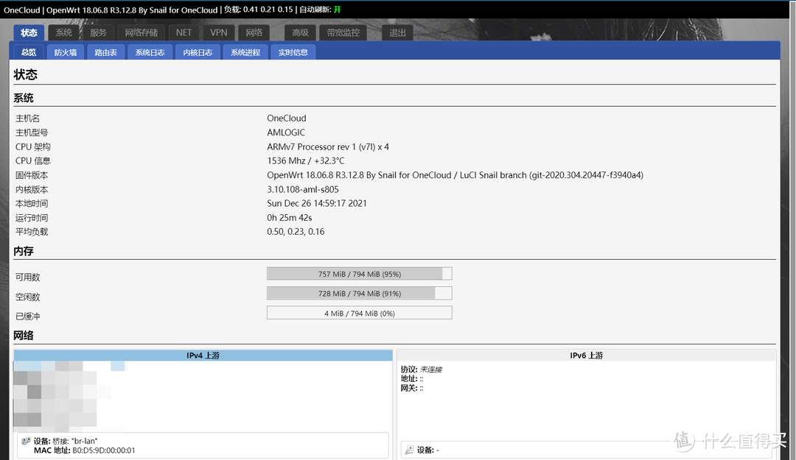Click the 网络 section heading
Viewport: 796px width, 460px height.
24,335
